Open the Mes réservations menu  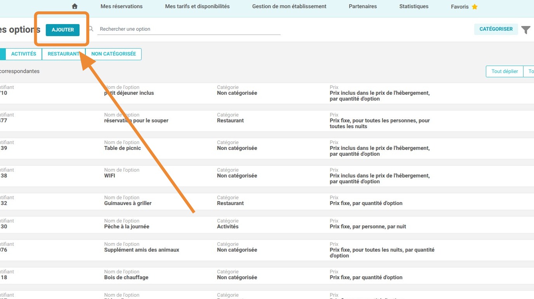121,6
